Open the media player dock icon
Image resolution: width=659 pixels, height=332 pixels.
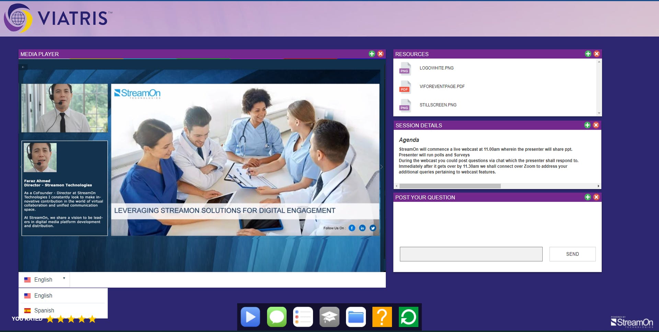[250, 317]
